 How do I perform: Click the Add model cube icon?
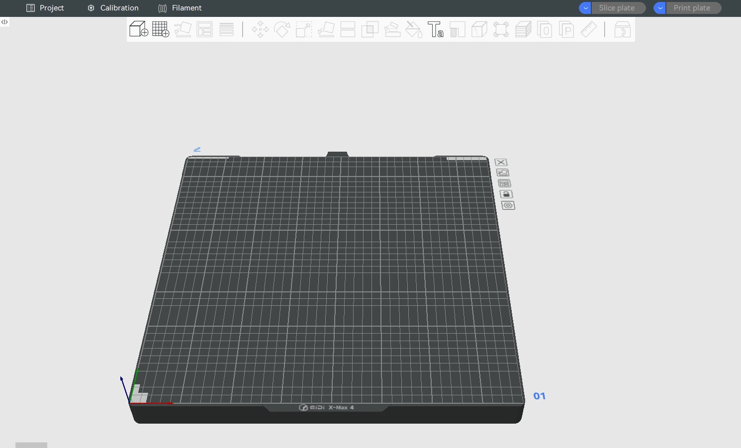pyautogui.click(x=139, y=29)
